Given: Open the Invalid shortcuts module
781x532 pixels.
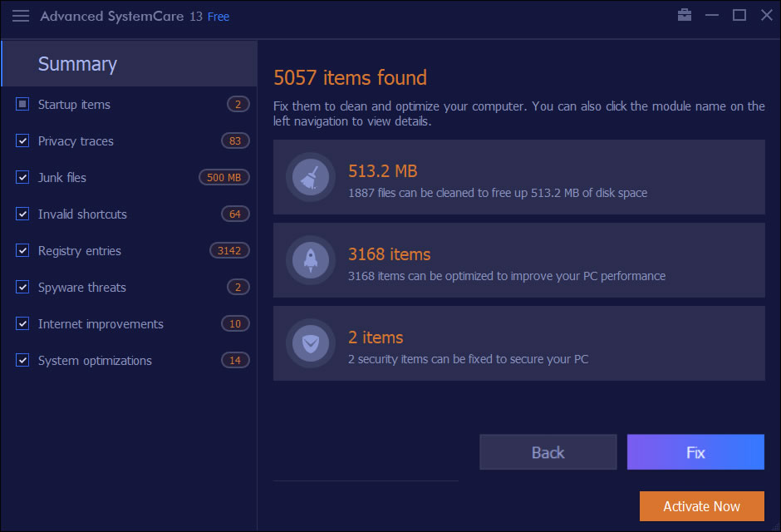Looking at the screenshot, I should pos(82,214).
